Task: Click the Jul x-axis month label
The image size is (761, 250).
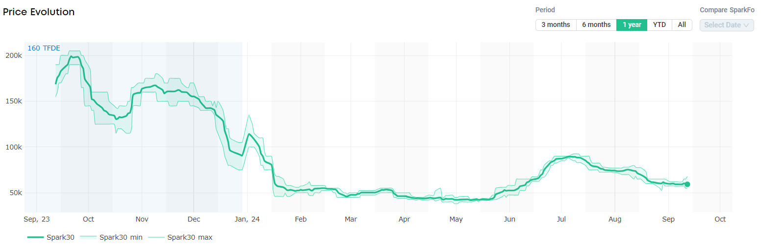Action: pyautogui.click(x=561, y=219)
